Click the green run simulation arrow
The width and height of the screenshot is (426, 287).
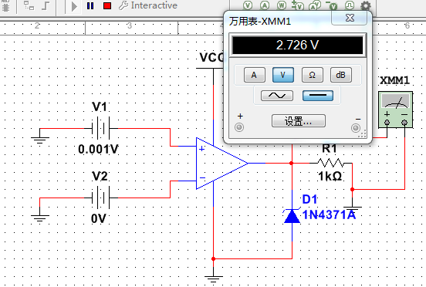coord(74,6)
